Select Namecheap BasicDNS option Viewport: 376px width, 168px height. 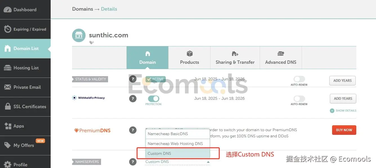[178, 134]
